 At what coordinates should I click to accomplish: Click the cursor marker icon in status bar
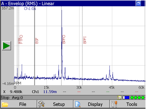[x=119, y=98]
